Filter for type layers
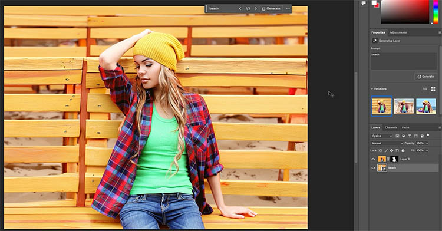Screen dimensions: 442x231 (410, 136)
